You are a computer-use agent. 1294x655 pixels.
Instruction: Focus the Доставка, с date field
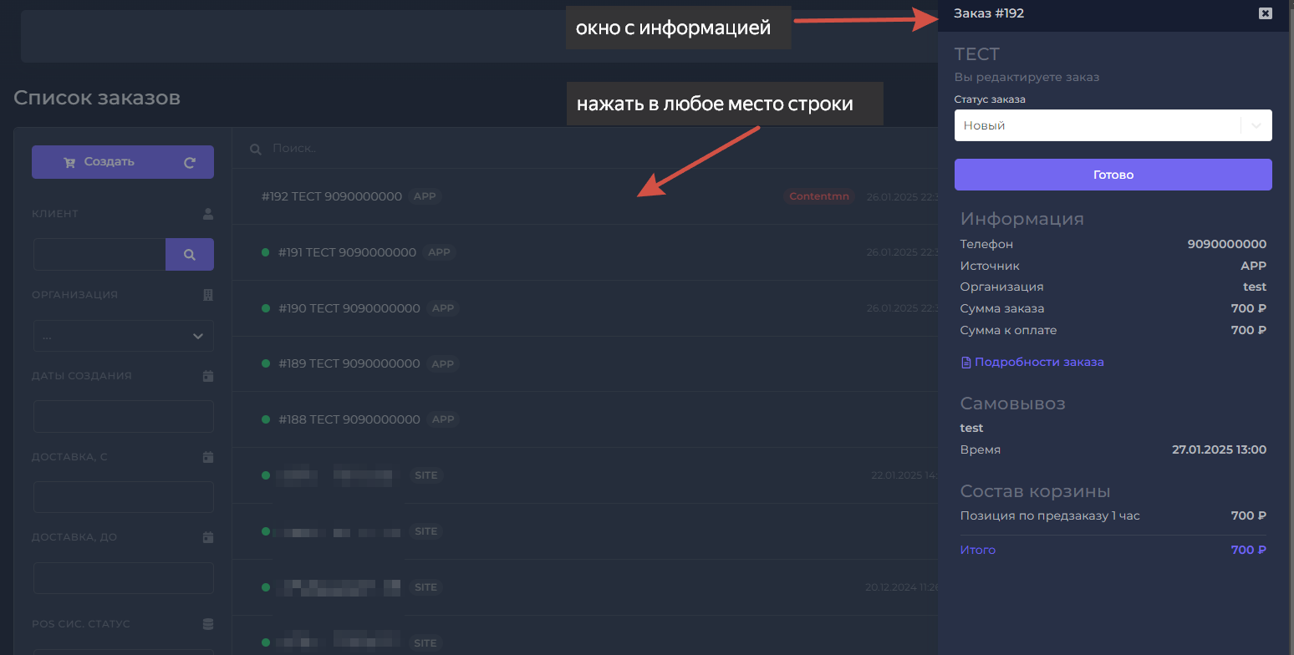click(123, 497)
